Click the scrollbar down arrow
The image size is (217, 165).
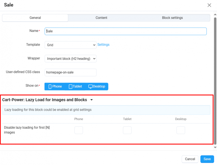[x=215, y=147]
